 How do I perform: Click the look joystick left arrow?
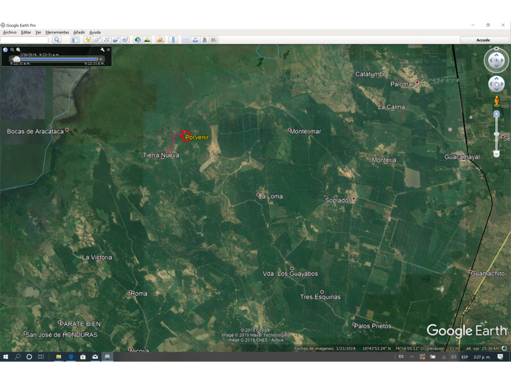(491, 60)
